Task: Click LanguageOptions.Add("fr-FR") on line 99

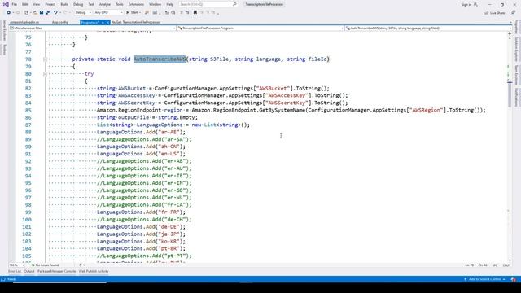Action: click(x=141, y=212)
